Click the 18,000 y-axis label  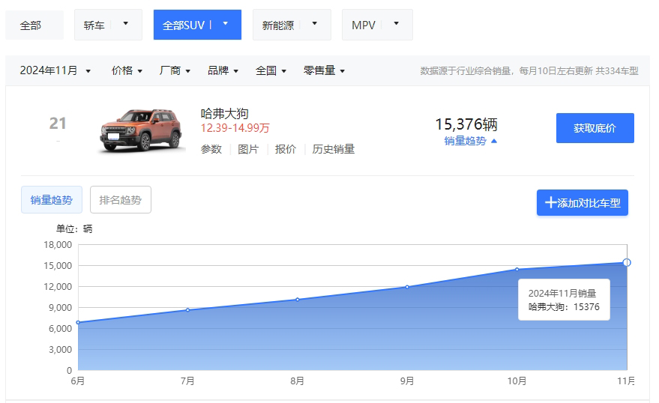click(58, 245)
